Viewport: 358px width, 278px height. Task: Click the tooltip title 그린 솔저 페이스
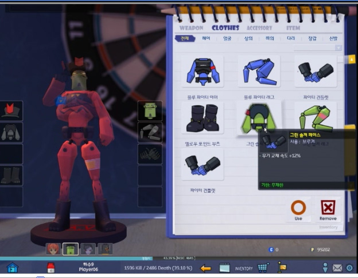305,135
